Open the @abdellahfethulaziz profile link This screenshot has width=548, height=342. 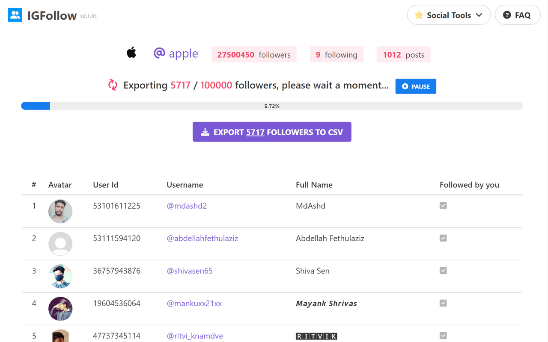click(202, 238)
